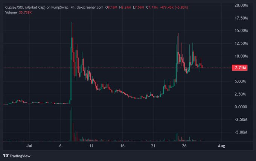Click the 17.50M price axis label
Viewport: 256px width, 161px height.
(x=241, y=18)
